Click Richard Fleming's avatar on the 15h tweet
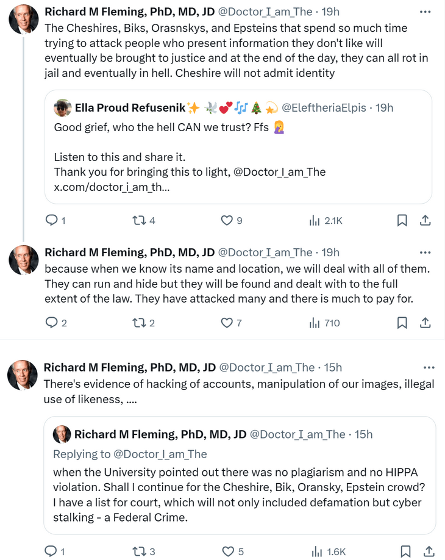445x560 pixels. [x=22, y=375]
